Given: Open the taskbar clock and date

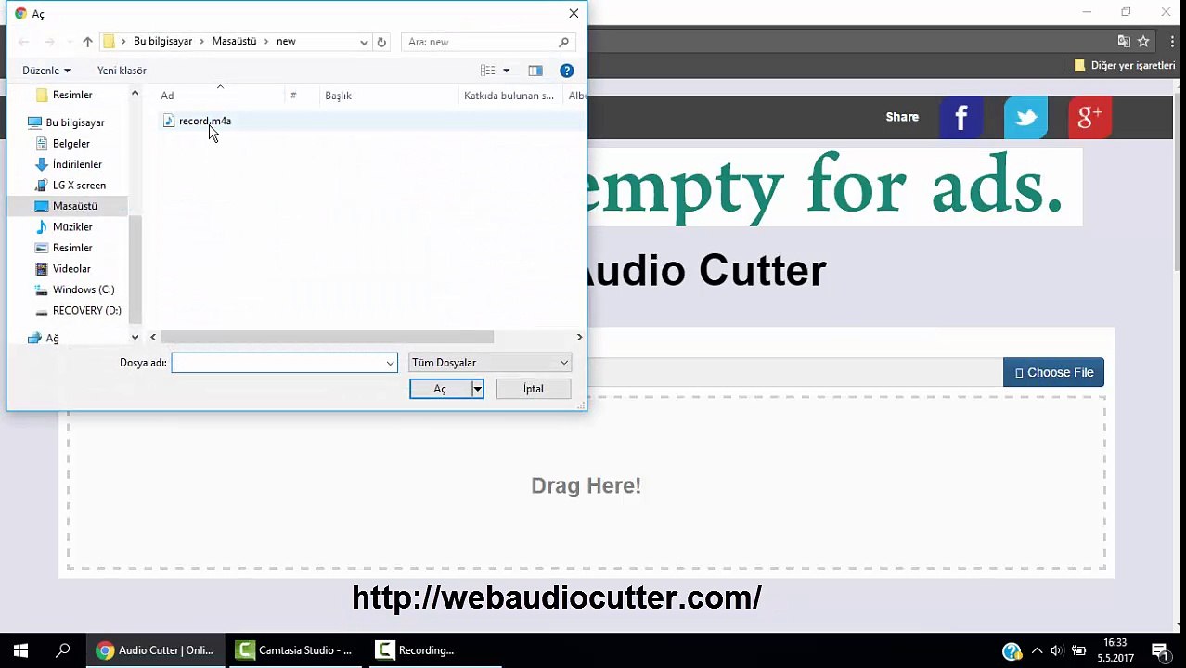Looking at the screenshot, I should [1115, 650].
